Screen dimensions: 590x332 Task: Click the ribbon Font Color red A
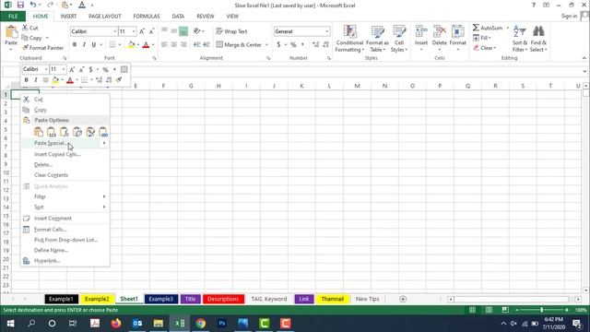(146, 45)
